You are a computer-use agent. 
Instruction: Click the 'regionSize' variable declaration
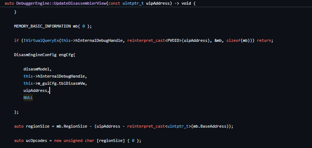click(x=38, y=126)
